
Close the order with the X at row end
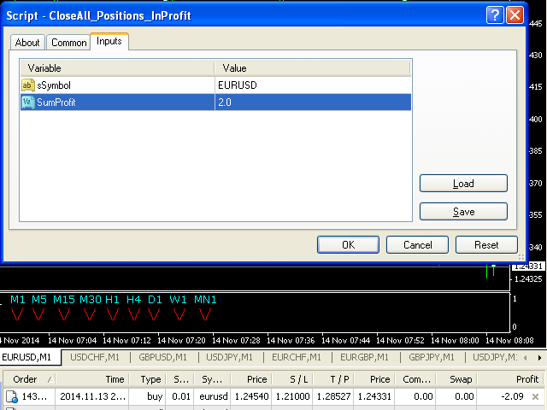click(x=535, y=396)
